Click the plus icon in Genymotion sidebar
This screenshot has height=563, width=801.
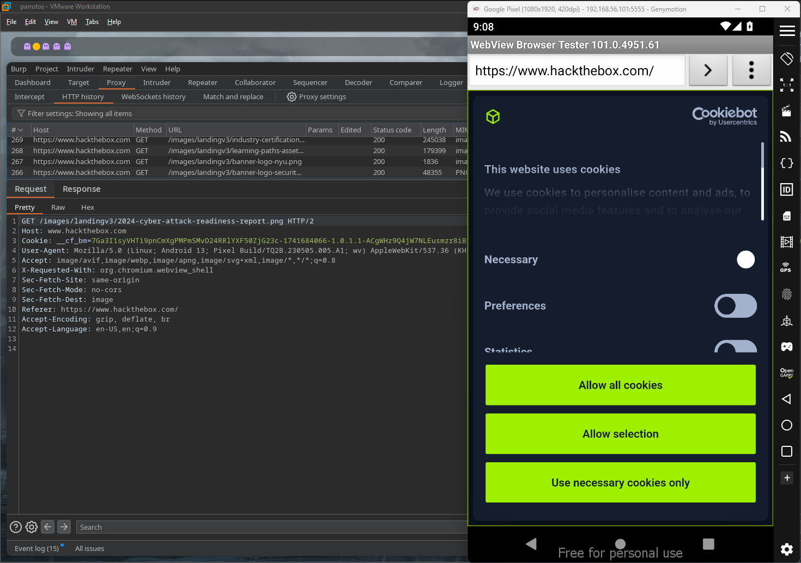pos(787,478)
